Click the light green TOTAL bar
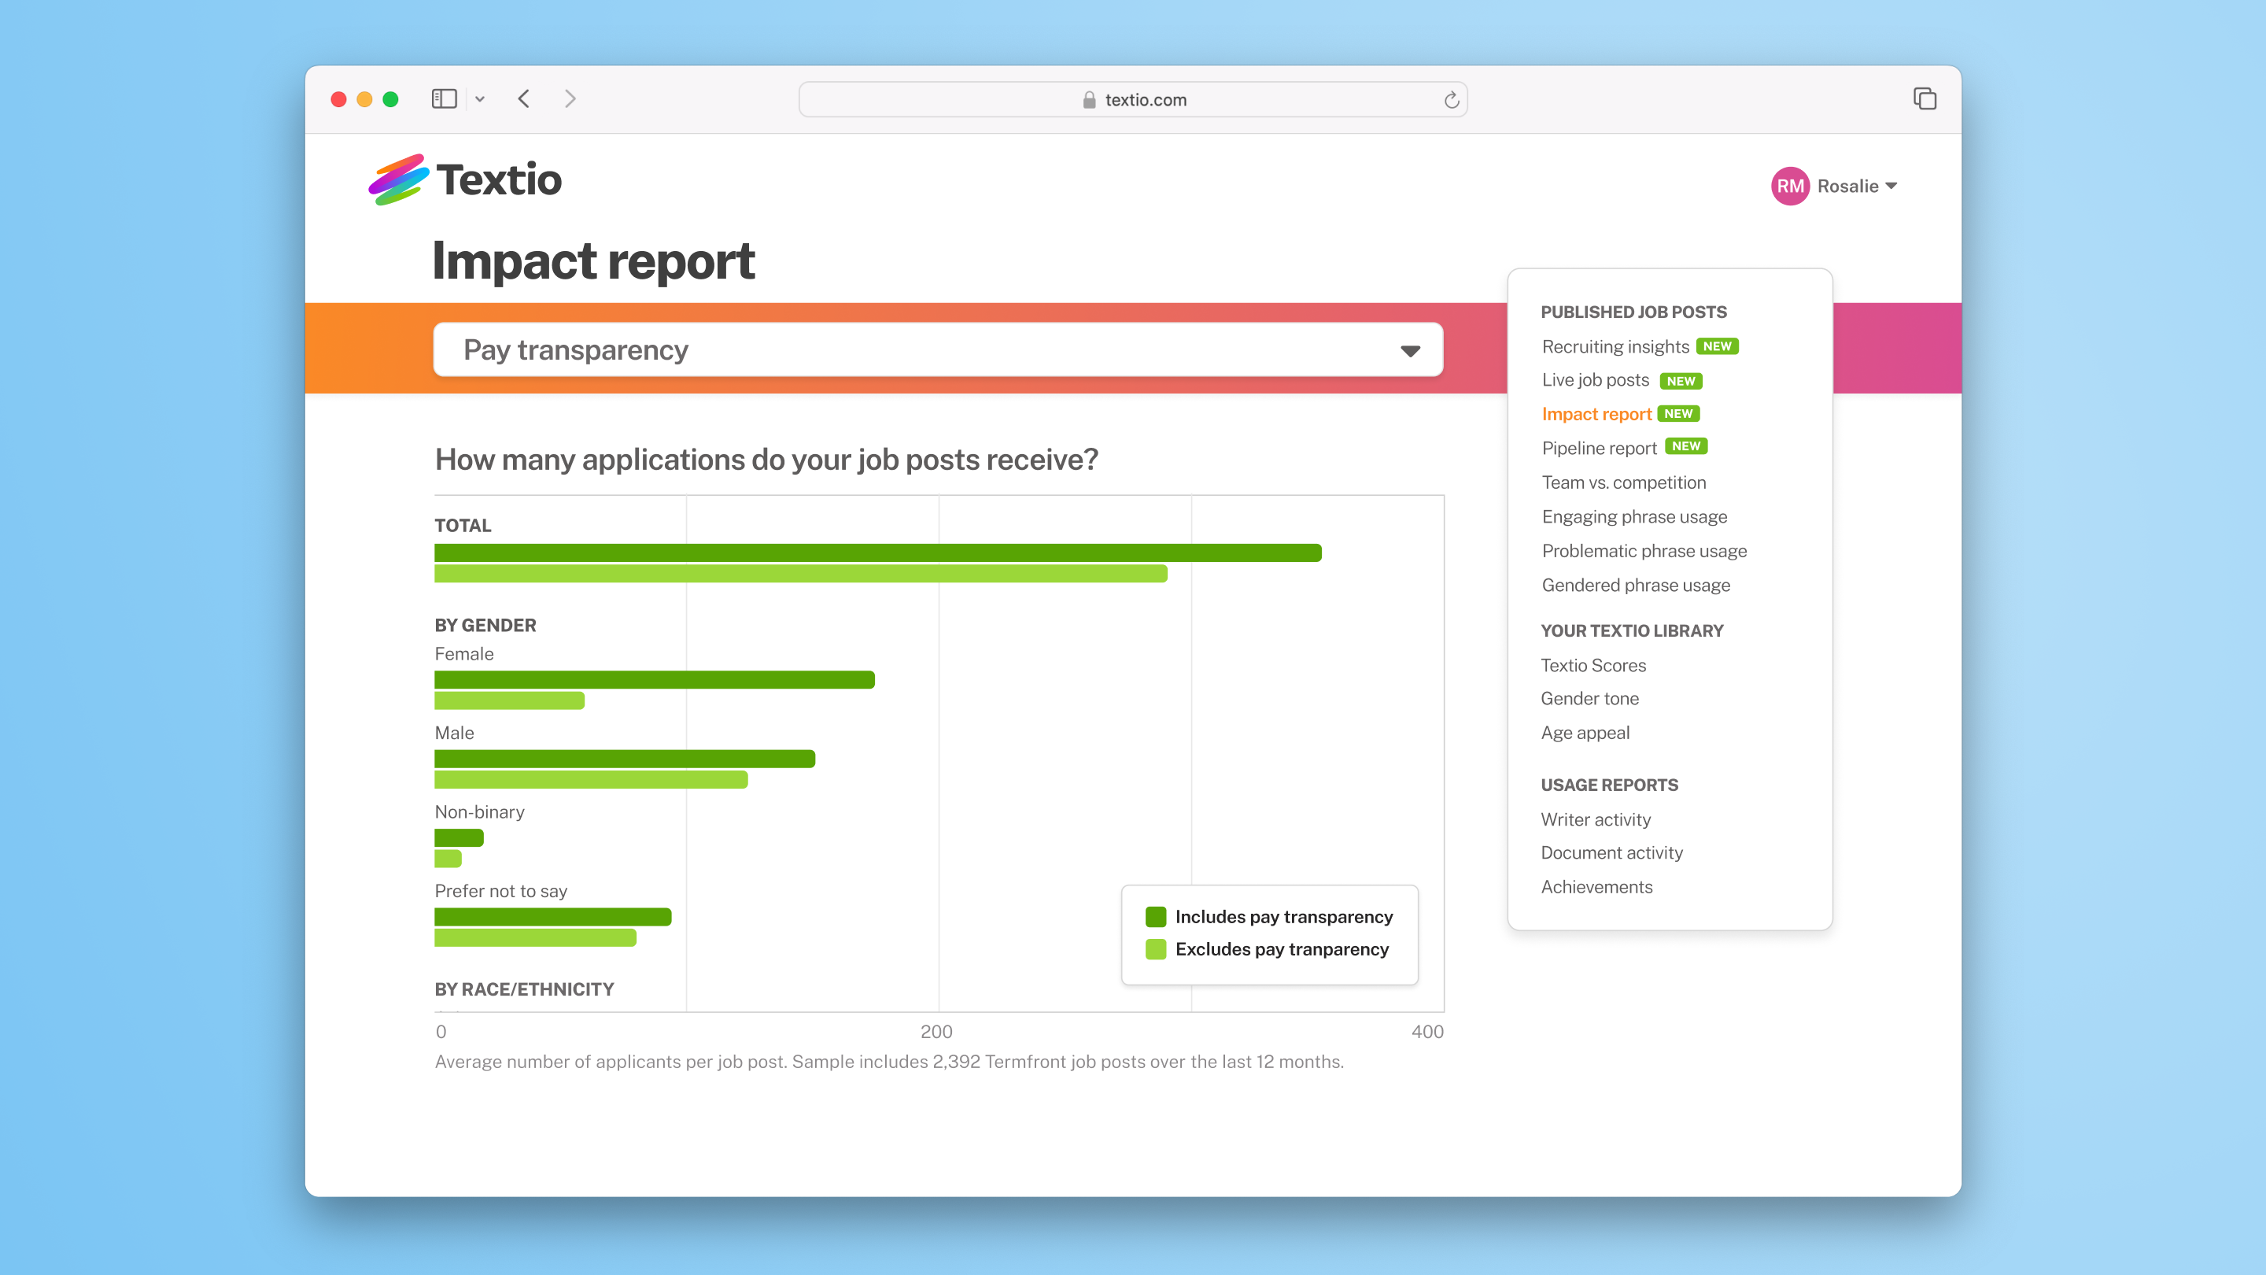The width and height of the screenshot is (2266, 1275). (802, 574)
